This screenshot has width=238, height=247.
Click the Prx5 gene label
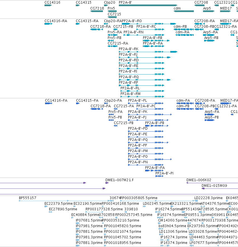[x=111, y=8]
